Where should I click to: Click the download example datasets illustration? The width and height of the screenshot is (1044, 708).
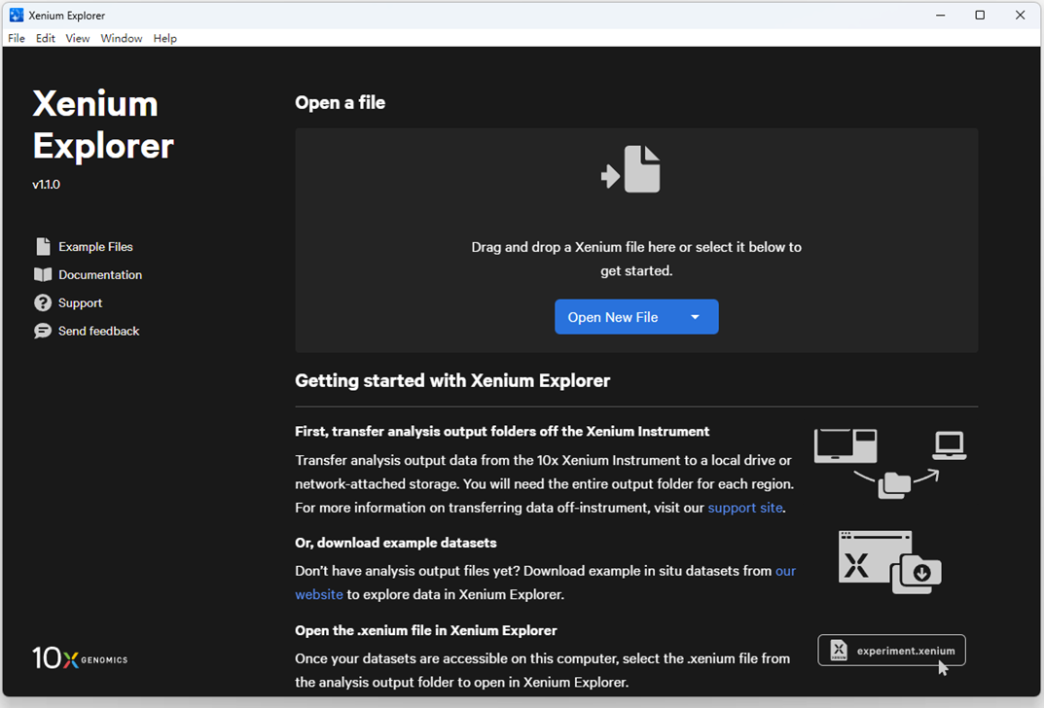pyautogui.click(x=889, y=562)
